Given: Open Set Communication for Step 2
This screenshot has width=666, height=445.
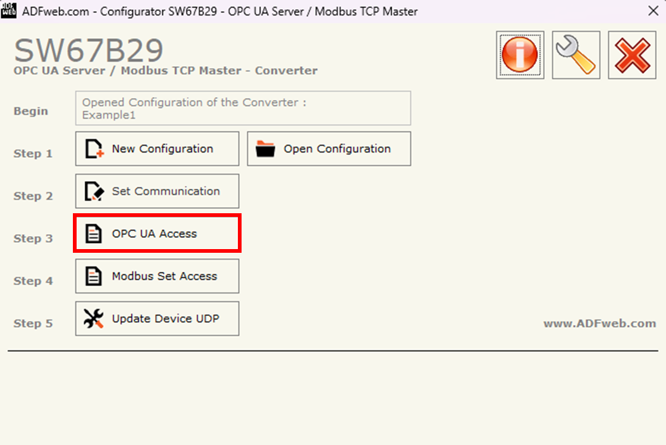Looking at the screenshot, I should [157, 191].
